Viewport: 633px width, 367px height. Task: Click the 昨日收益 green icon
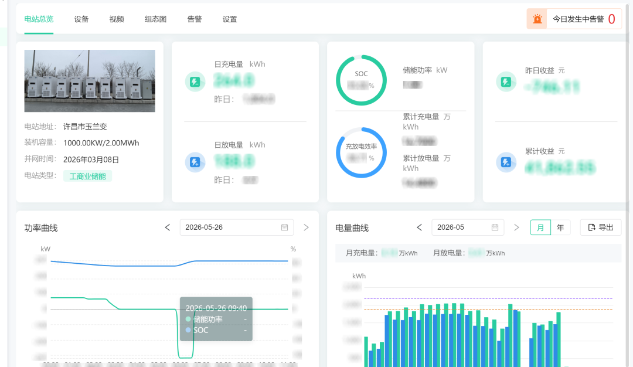tap(506, 81)
